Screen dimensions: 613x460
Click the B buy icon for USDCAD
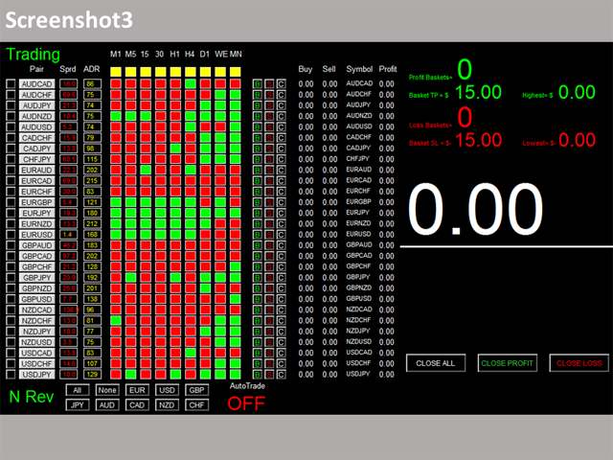coord(258,353)
